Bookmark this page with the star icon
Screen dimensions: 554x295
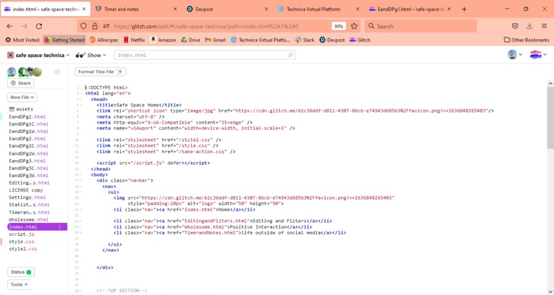click(x=354, y=26)
